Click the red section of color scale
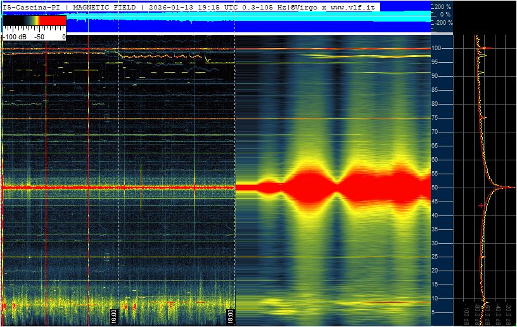This screenshot has height=327, width=517. click(53, 20)
